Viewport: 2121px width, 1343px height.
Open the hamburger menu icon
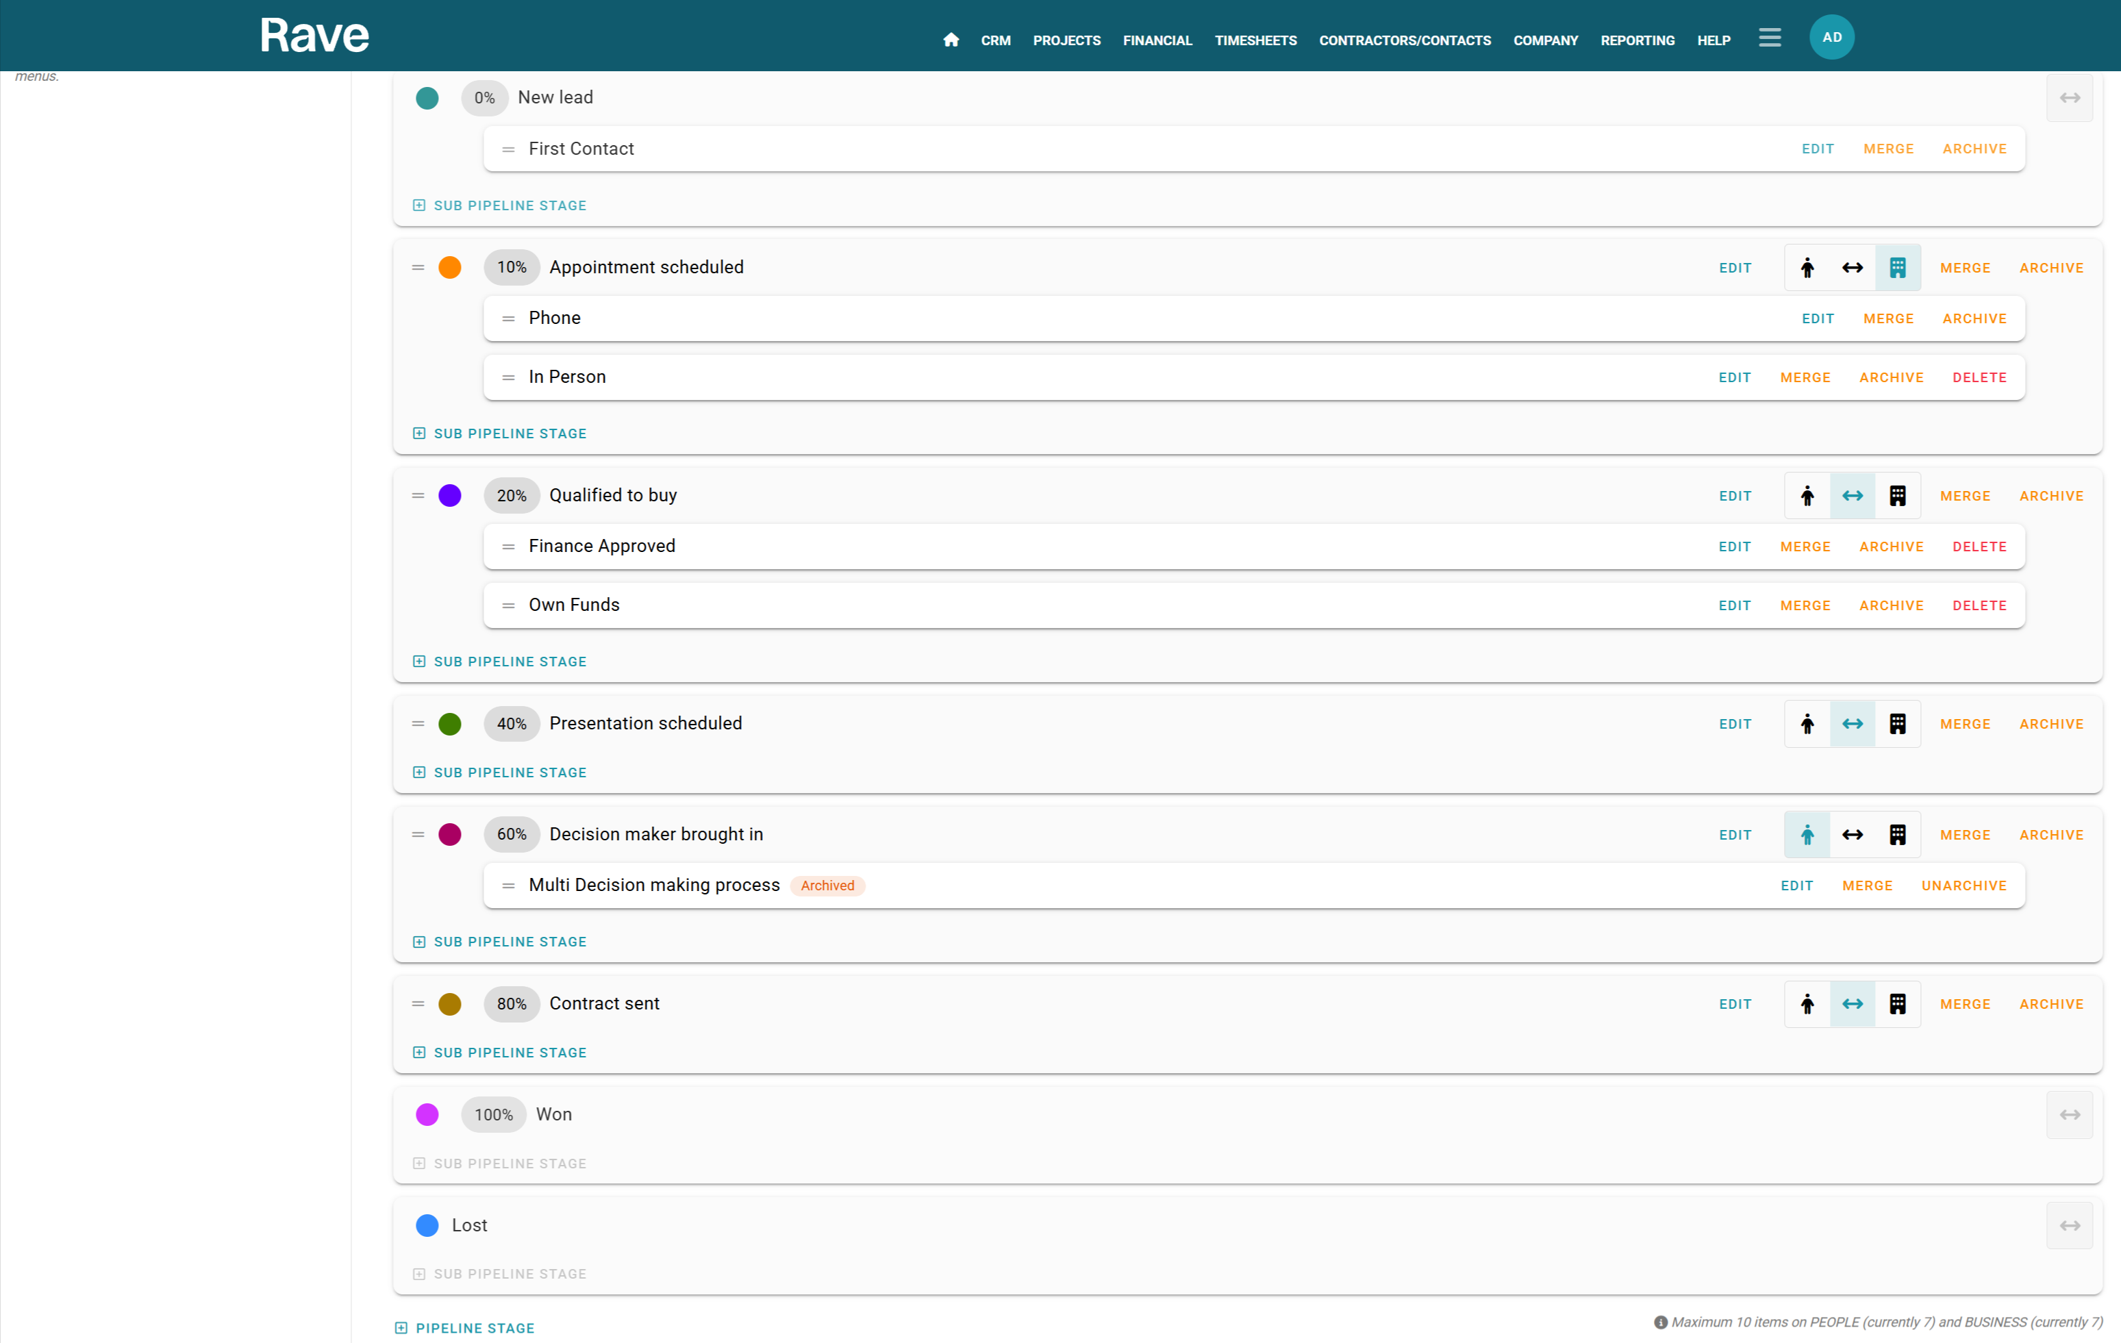coord(1770,38)
